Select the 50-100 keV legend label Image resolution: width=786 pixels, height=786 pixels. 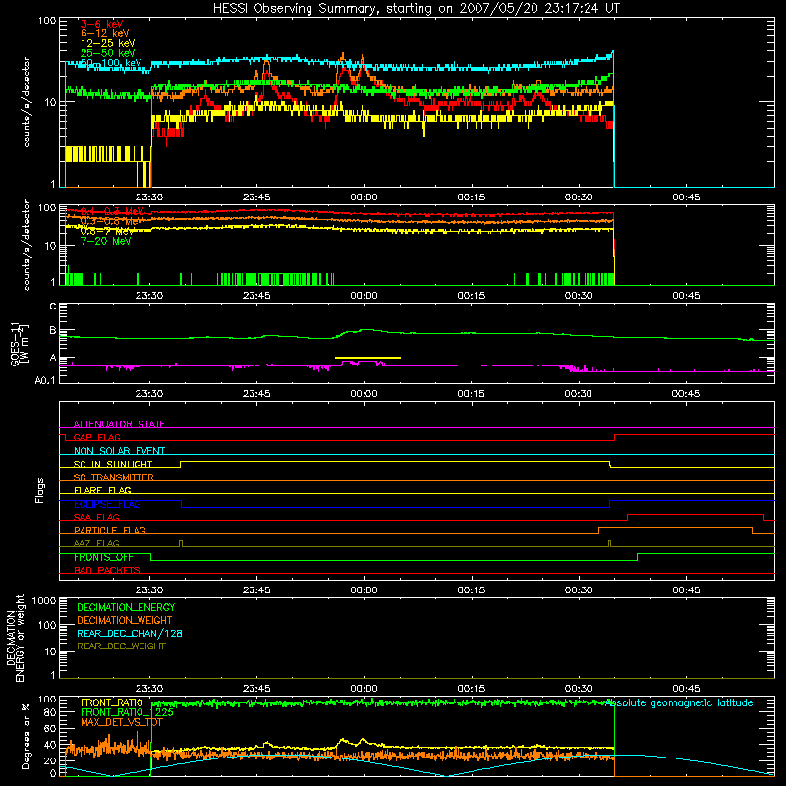tap(111, 63)
